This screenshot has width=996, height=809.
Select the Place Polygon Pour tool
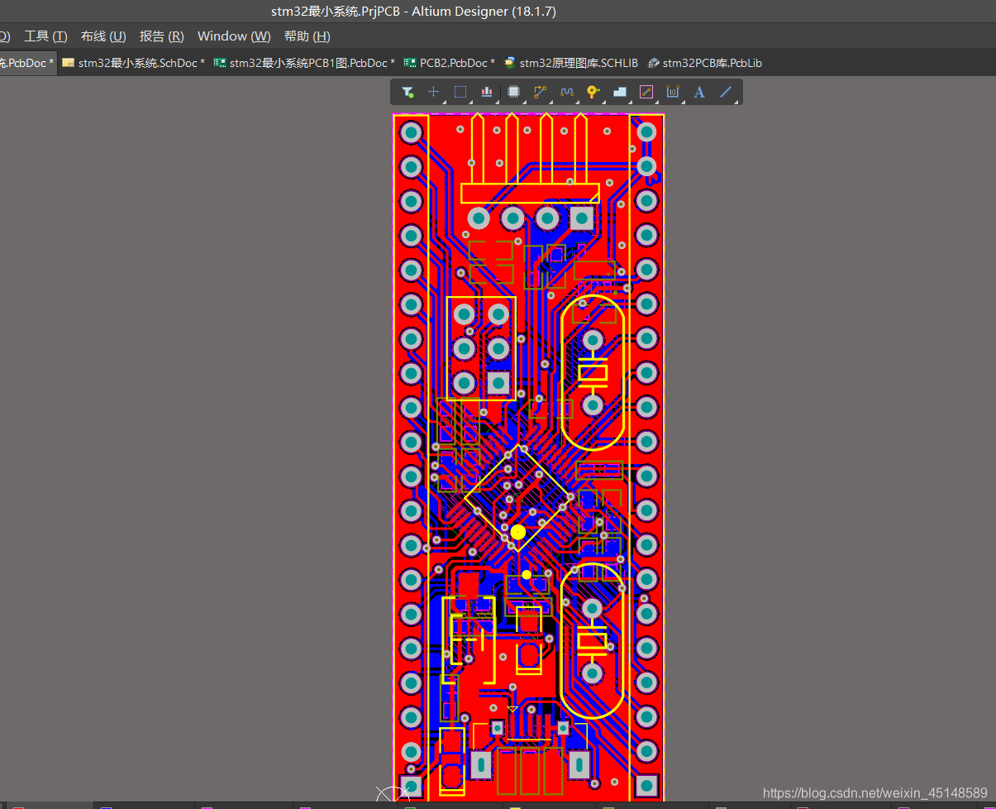[x=619, y=92]
